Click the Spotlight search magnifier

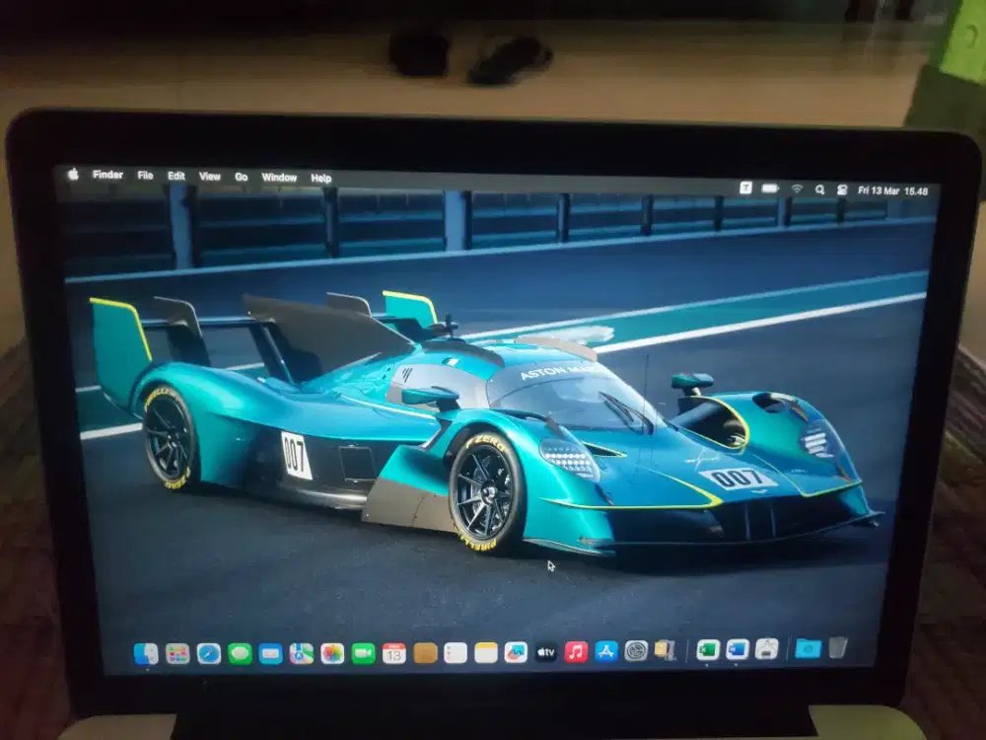pos(819,188)
